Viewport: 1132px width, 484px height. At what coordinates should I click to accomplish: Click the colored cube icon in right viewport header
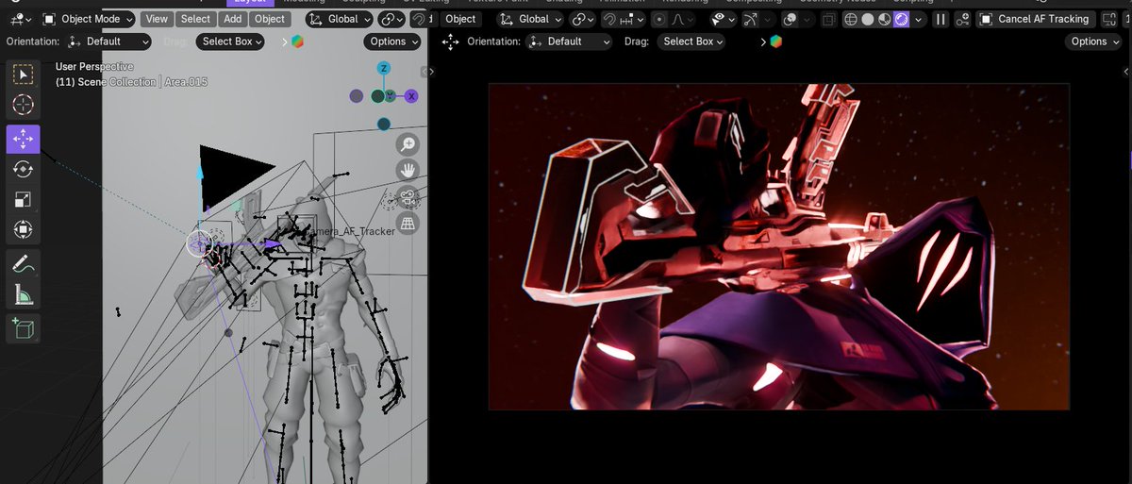(x=775, y=42)
